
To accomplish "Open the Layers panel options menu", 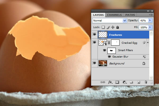I will click(151, 15).
